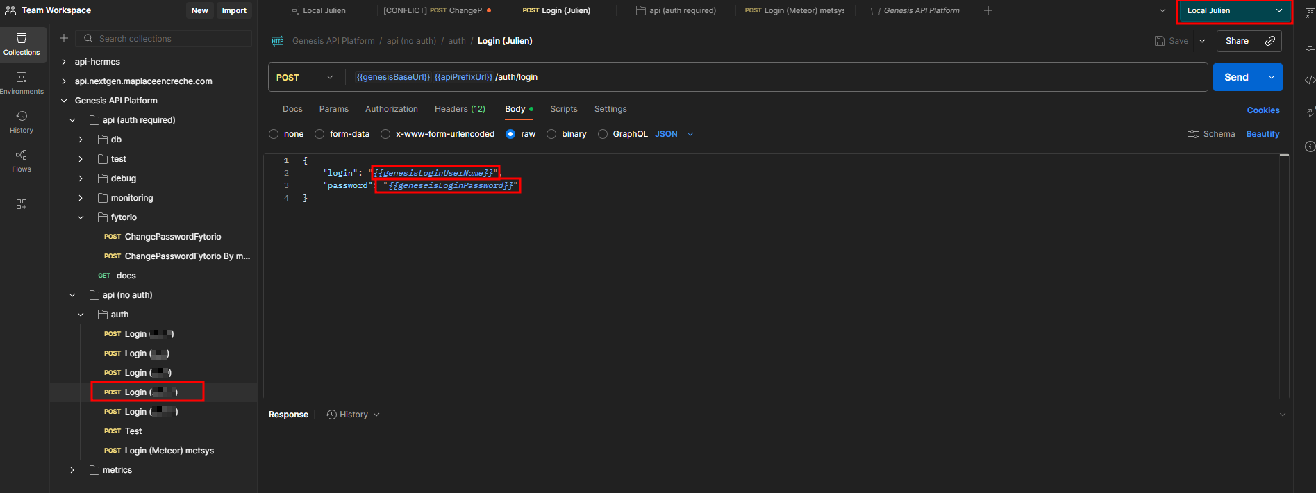The height and width of the screenshot is (493, 1316).
Task: Open the tabs overflow dropdown chevron
Action: point(1163,10)
